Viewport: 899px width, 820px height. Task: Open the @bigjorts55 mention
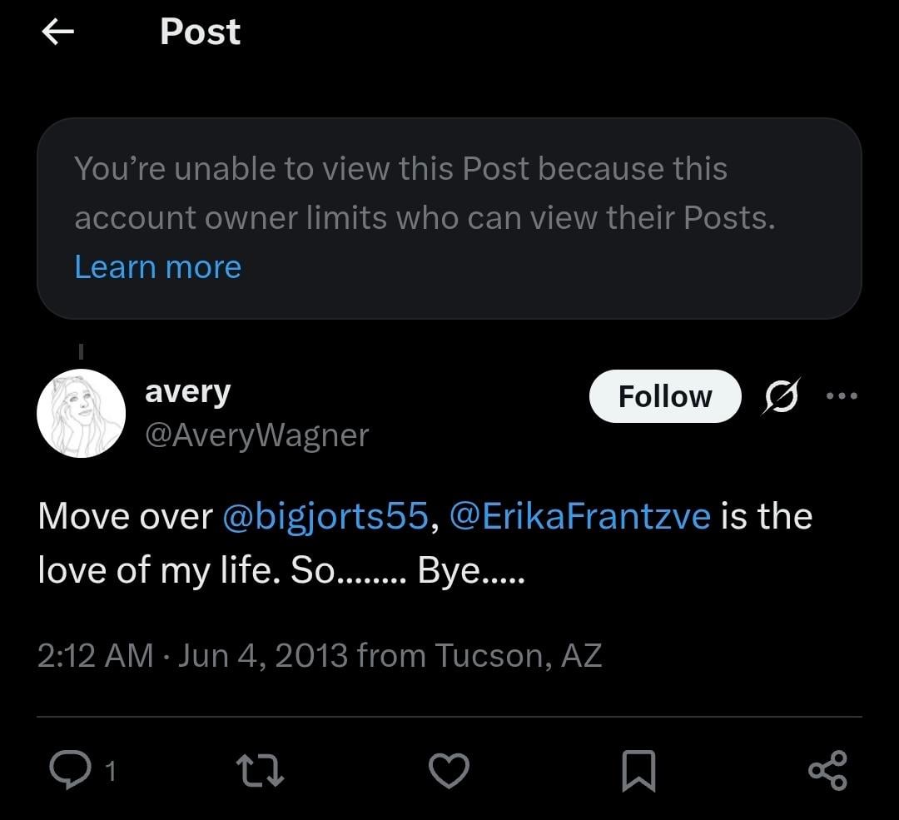tap(325, 516)
